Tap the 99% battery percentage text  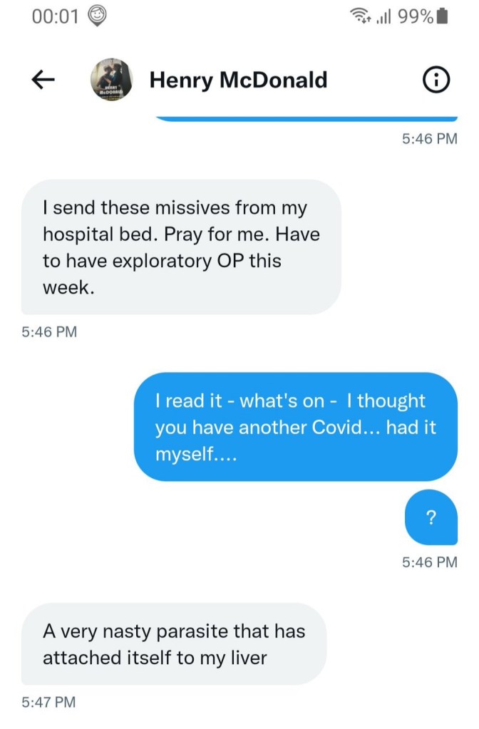point(416,16)
